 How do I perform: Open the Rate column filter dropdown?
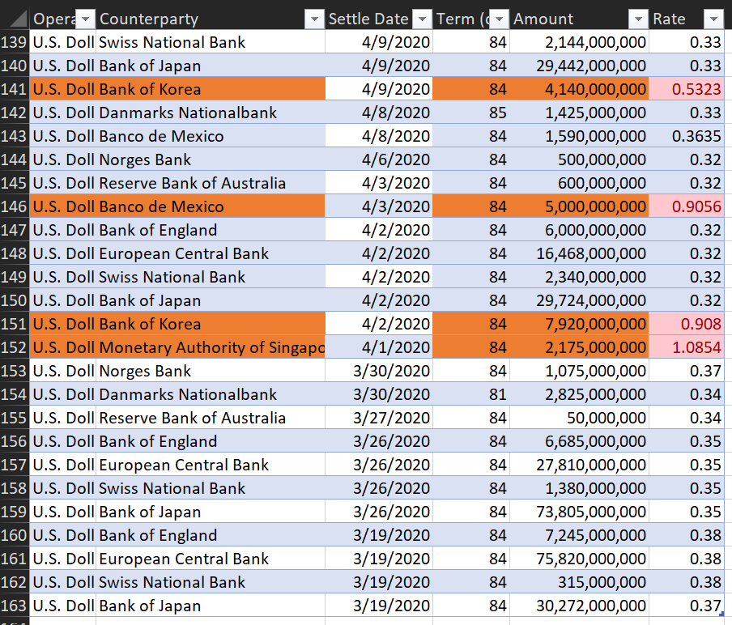(713, 19)
